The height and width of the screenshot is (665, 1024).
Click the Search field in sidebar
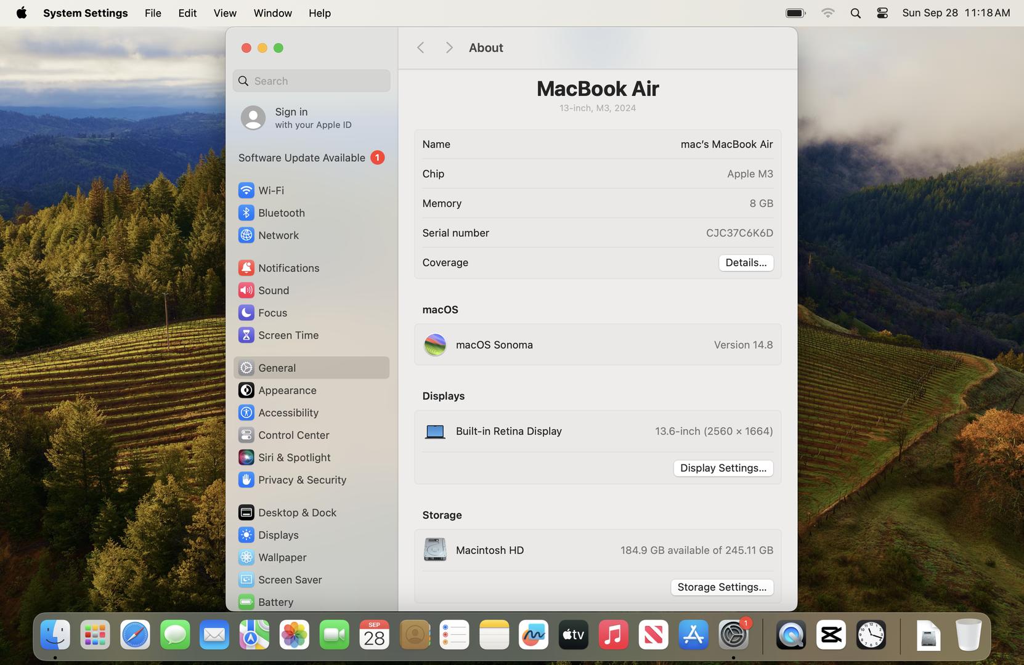[x=311, y=81]
